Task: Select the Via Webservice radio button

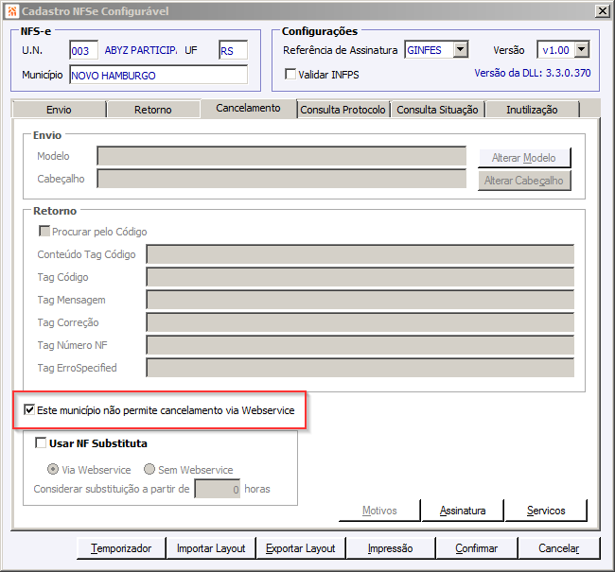Action: pyautogui.click(x=53, y=469)
